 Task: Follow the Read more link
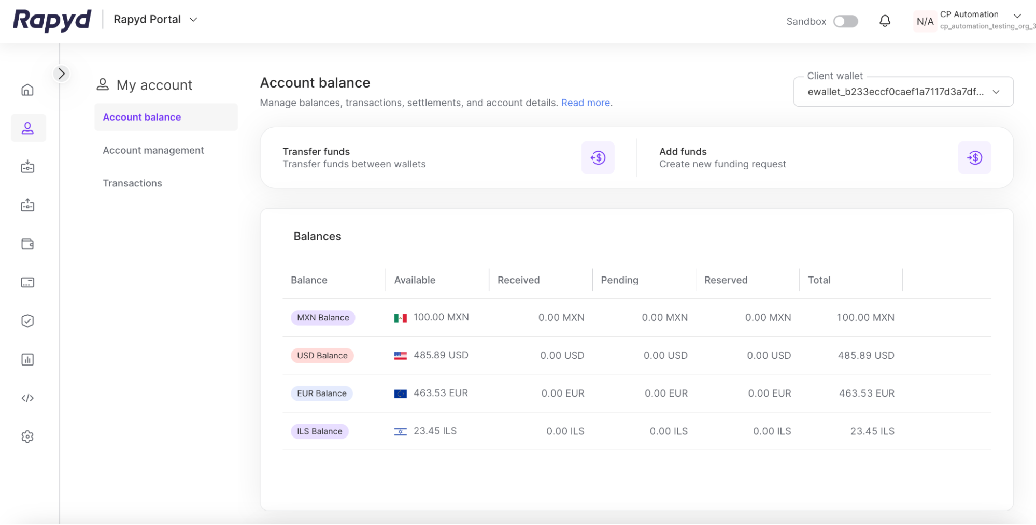(x=585, y=103)
